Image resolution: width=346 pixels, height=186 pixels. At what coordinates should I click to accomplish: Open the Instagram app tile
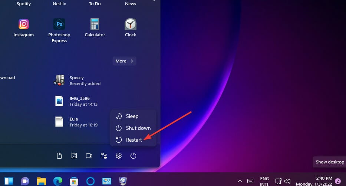24,28
